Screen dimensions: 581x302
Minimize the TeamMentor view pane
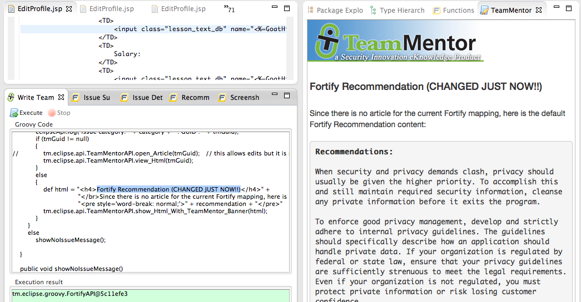coord(557,7)
